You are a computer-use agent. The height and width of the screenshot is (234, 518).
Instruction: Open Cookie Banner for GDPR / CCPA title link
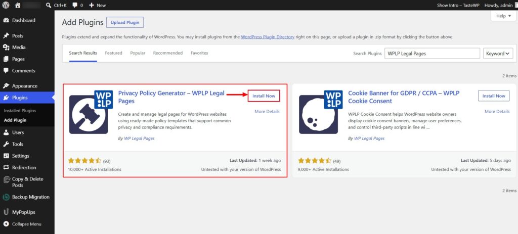tap(404, 97)
